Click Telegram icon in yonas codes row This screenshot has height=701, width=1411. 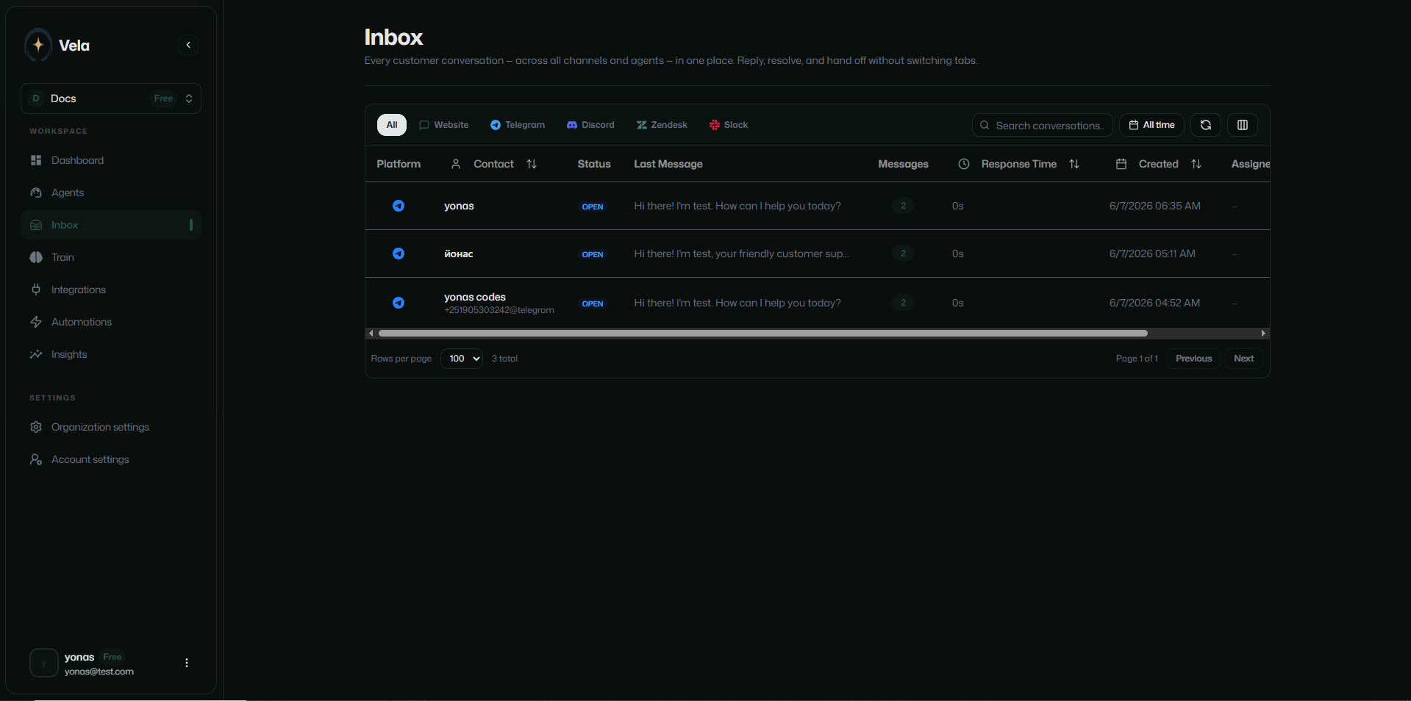click(x=399, y=303)
